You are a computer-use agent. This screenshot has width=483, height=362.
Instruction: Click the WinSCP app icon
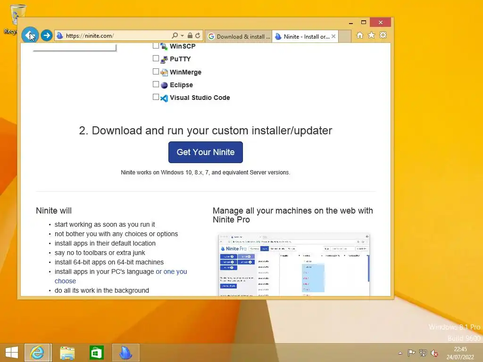[x=164, y=47]
